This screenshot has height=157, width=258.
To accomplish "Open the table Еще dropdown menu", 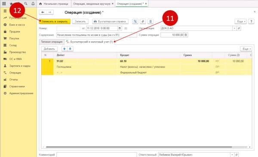I will tap(246, 49).
